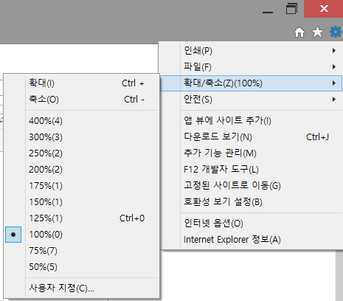This screenshot has width=343, height=301.
Task: Click the blue Tools gear icon
Action: (x=336, y=32)
